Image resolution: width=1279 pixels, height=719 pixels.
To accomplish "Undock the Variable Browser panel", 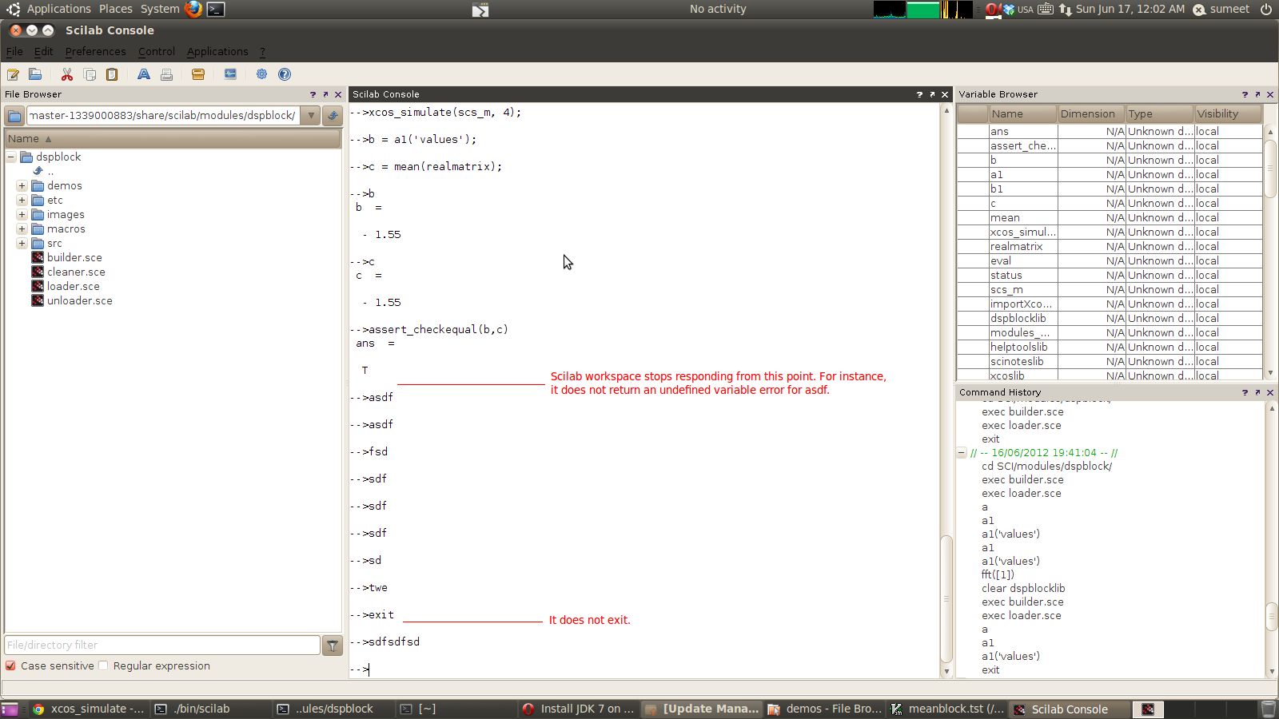I will coord(1257,94).
